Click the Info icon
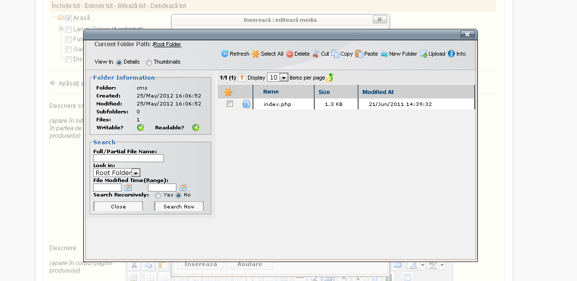577x281 pixels. pyautogui.click(x=451, y=54)
